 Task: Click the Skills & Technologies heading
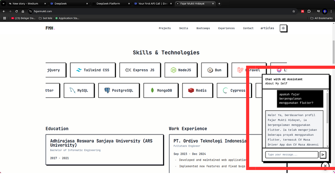click(x=166, y=53)
